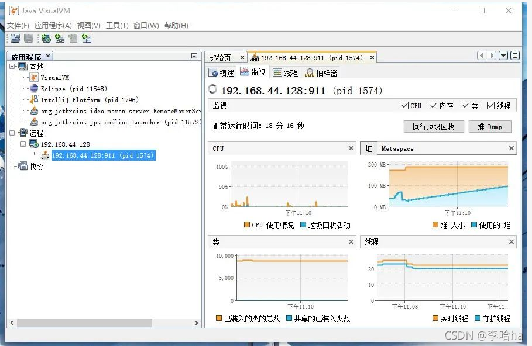Viewport: 532px width, 346px height.
Task: Open the 视图(V) menu
Action: click(88, 25)
